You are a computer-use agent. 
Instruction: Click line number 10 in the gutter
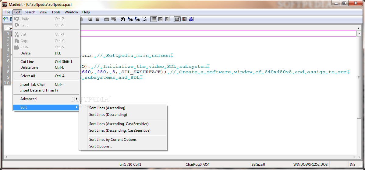pos(7,83)
